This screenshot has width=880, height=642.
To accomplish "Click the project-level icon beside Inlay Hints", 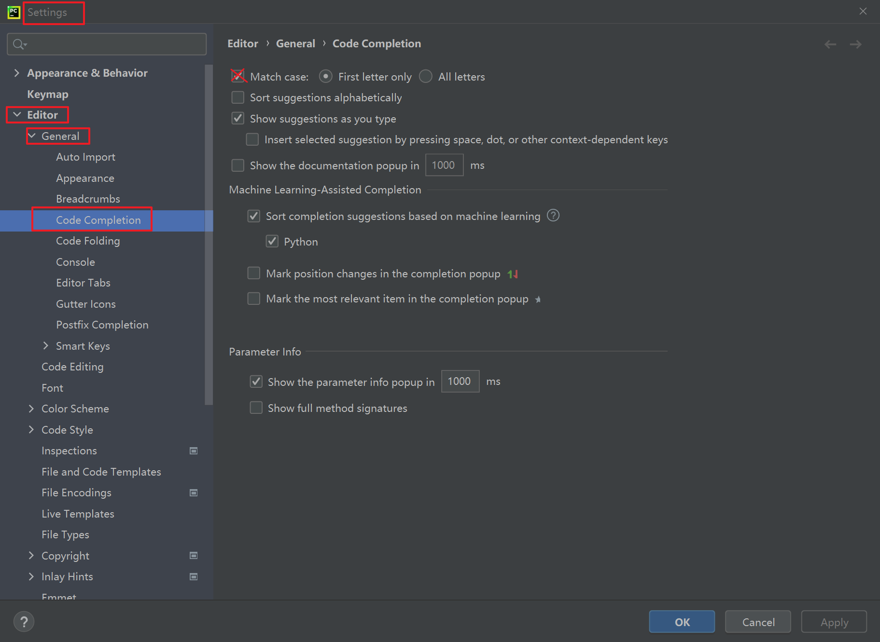I will coord(194,577).
